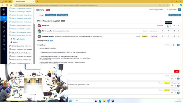The image size is (183, 103).
Task: Click the blue icon in Innstilling panel header
Action: (x=178, y=45)
